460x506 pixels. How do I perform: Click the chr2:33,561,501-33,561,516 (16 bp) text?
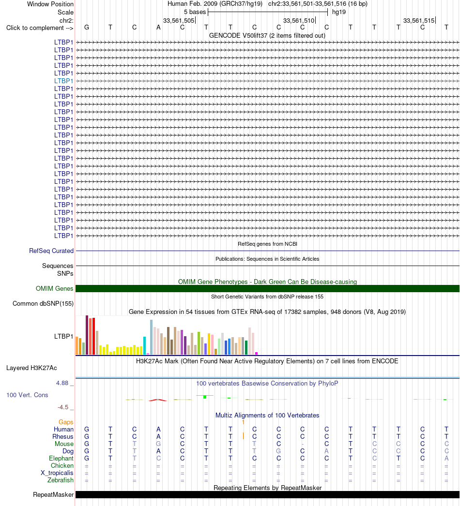318,4
